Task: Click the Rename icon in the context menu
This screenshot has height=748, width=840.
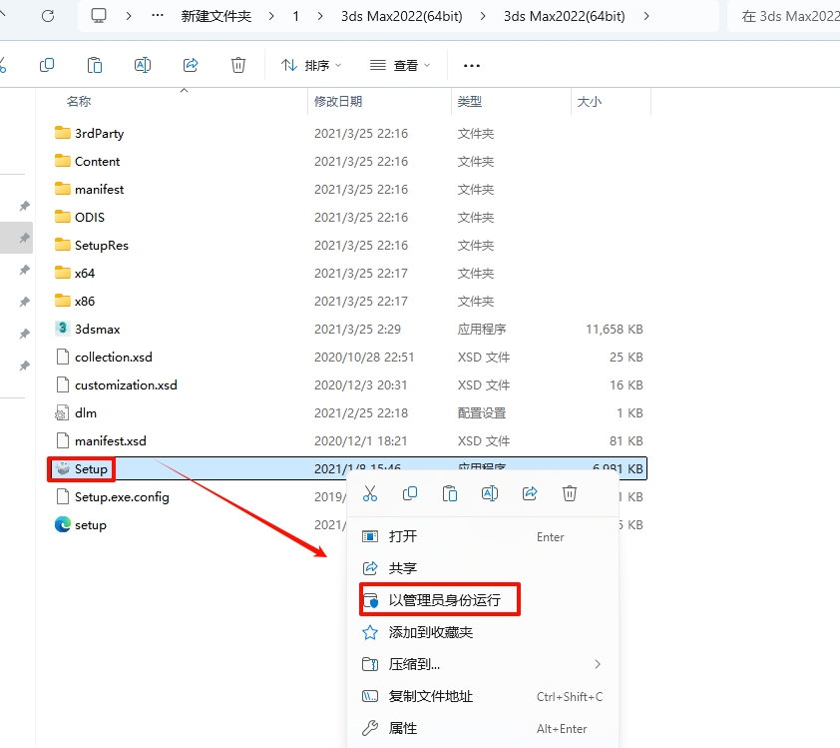Action: [490, 493]
